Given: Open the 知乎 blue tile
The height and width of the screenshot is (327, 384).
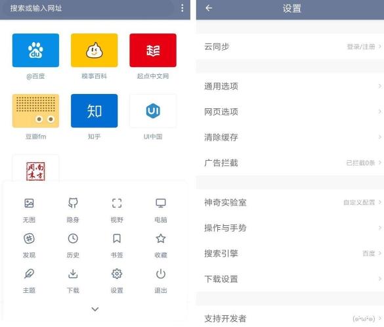Looking at the screenshot, I should coord(95,111).
